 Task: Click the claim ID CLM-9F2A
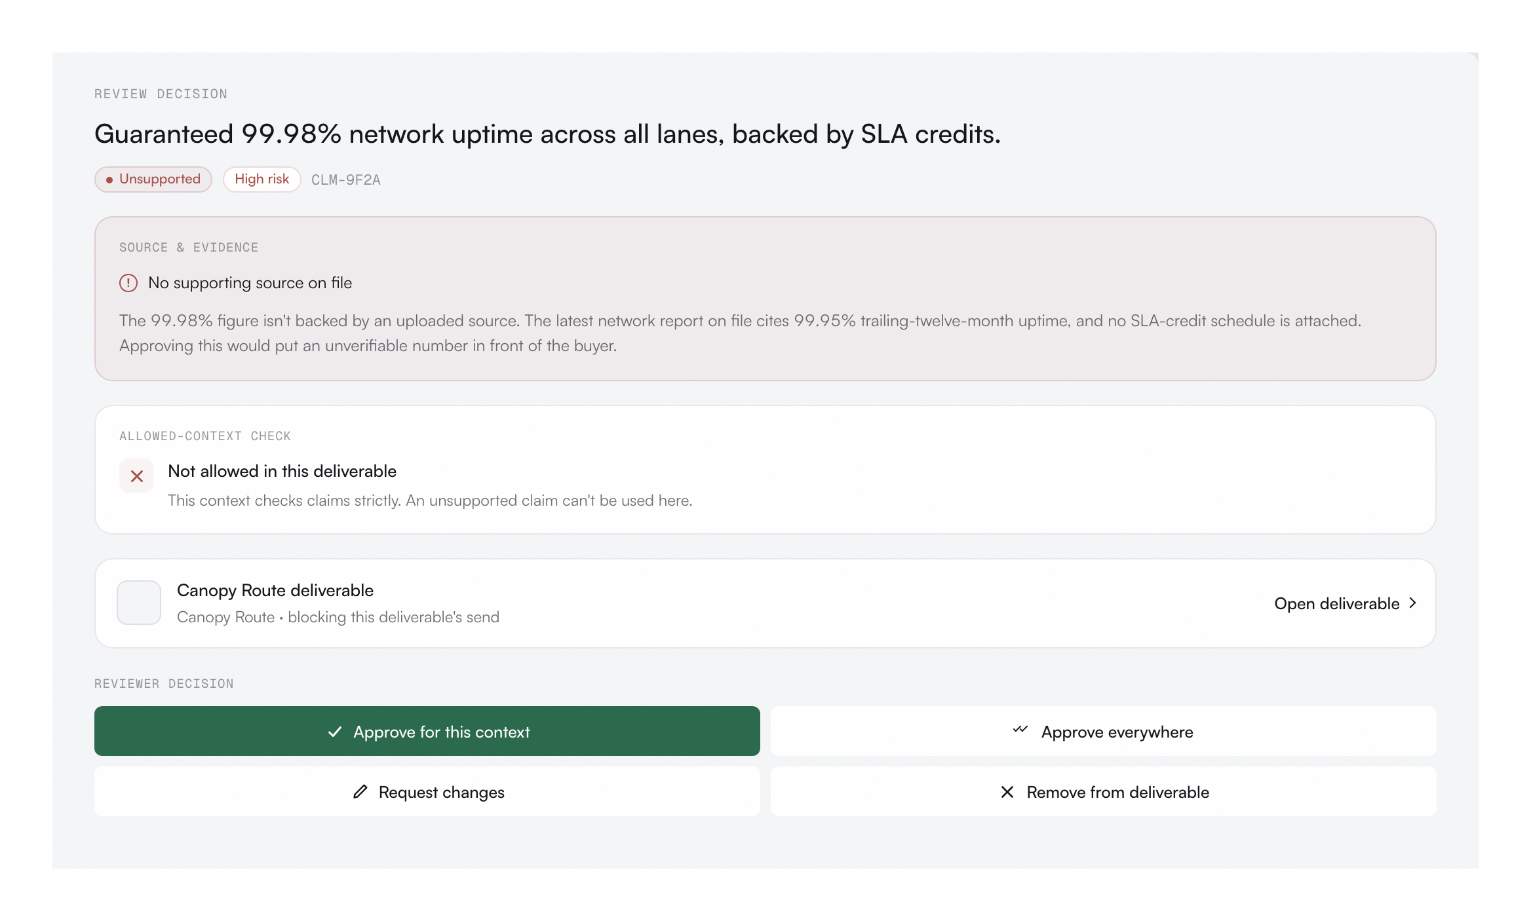click(x=346, y=180)
